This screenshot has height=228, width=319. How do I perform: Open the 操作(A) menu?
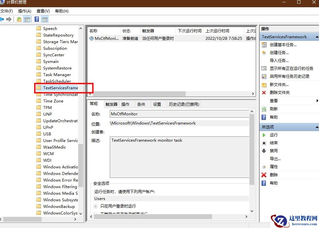tap(24, 11)
